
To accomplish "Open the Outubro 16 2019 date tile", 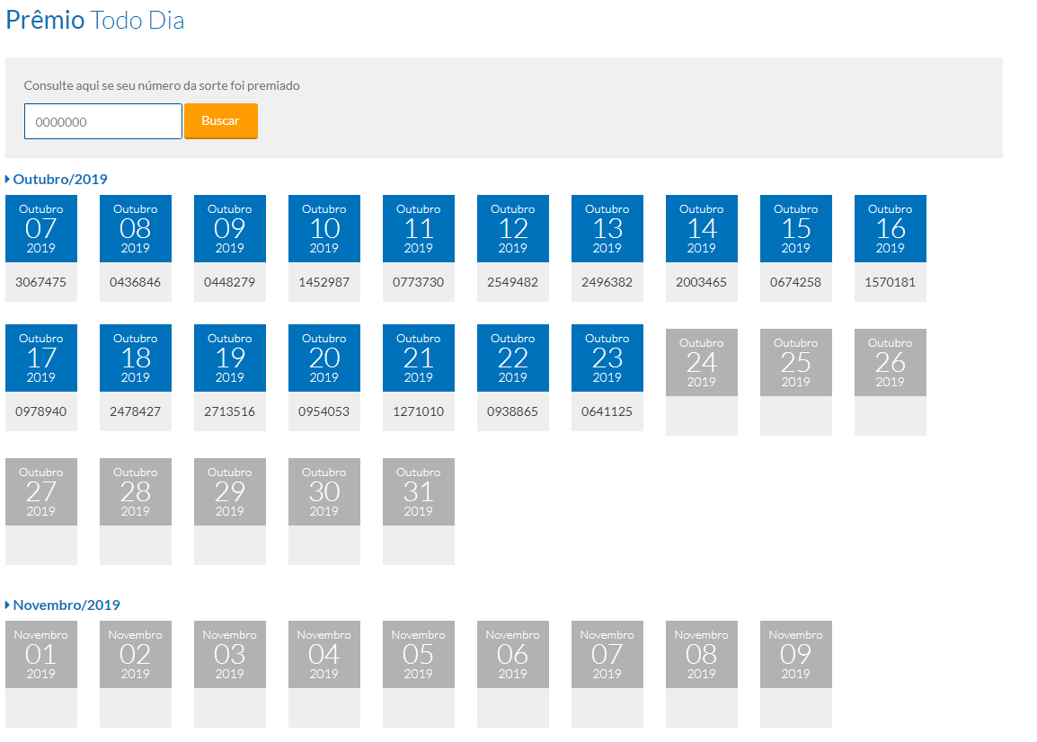I will 891,229.
